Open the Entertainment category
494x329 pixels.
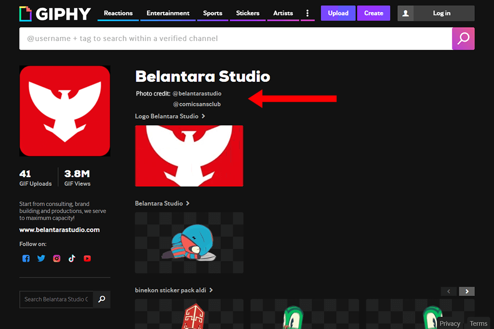tap(168, 13)
